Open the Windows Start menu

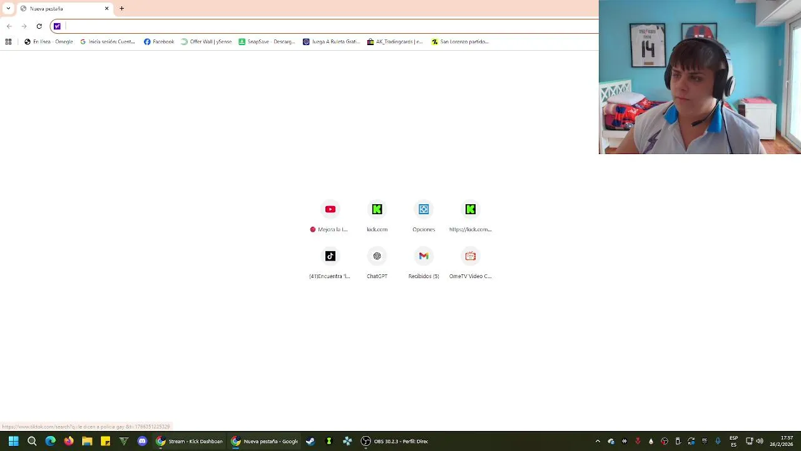13,441
